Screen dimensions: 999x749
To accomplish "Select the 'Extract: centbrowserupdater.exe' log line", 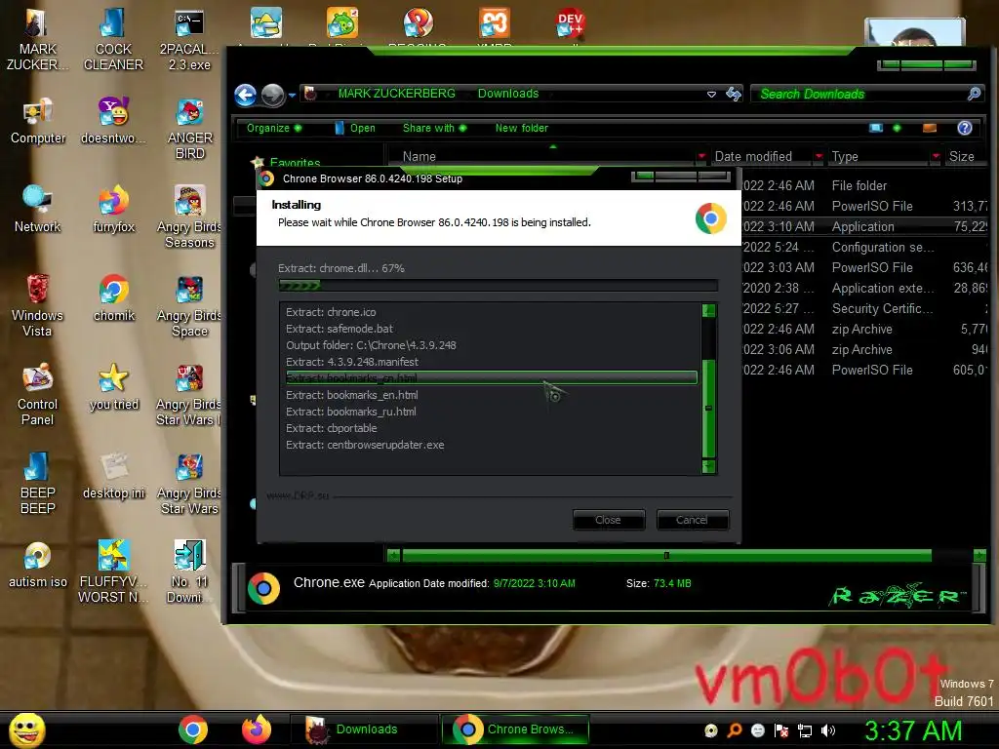I will pos(365,445).
